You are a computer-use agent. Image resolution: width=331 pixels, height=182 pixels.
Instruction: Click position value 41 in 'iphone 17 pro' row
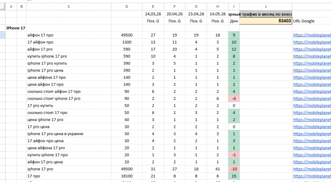coord(218,169)
